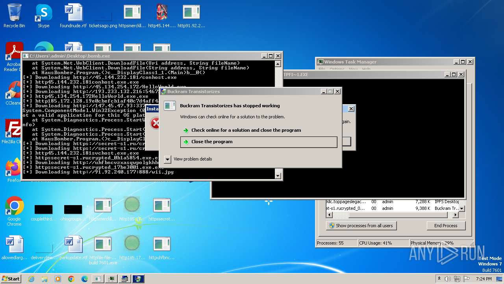The image size is (504, 284).
Task: Open the network status tray icon
Action: [x=458, y=279]
